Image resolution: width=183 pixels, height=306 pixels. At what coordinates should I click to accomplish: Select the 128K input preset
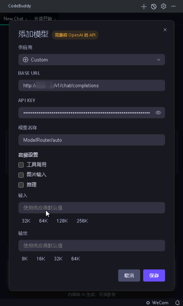click(x=62, y=221)
